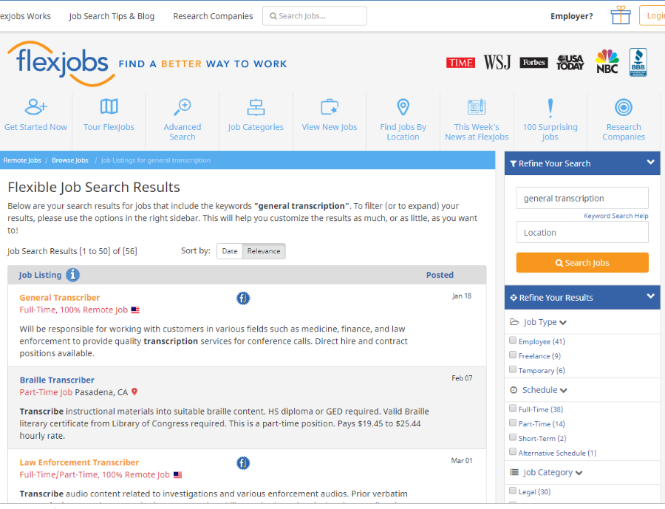Expand the Job Type filter dropdown
The image size is (665, 509).
coord(563,323)
